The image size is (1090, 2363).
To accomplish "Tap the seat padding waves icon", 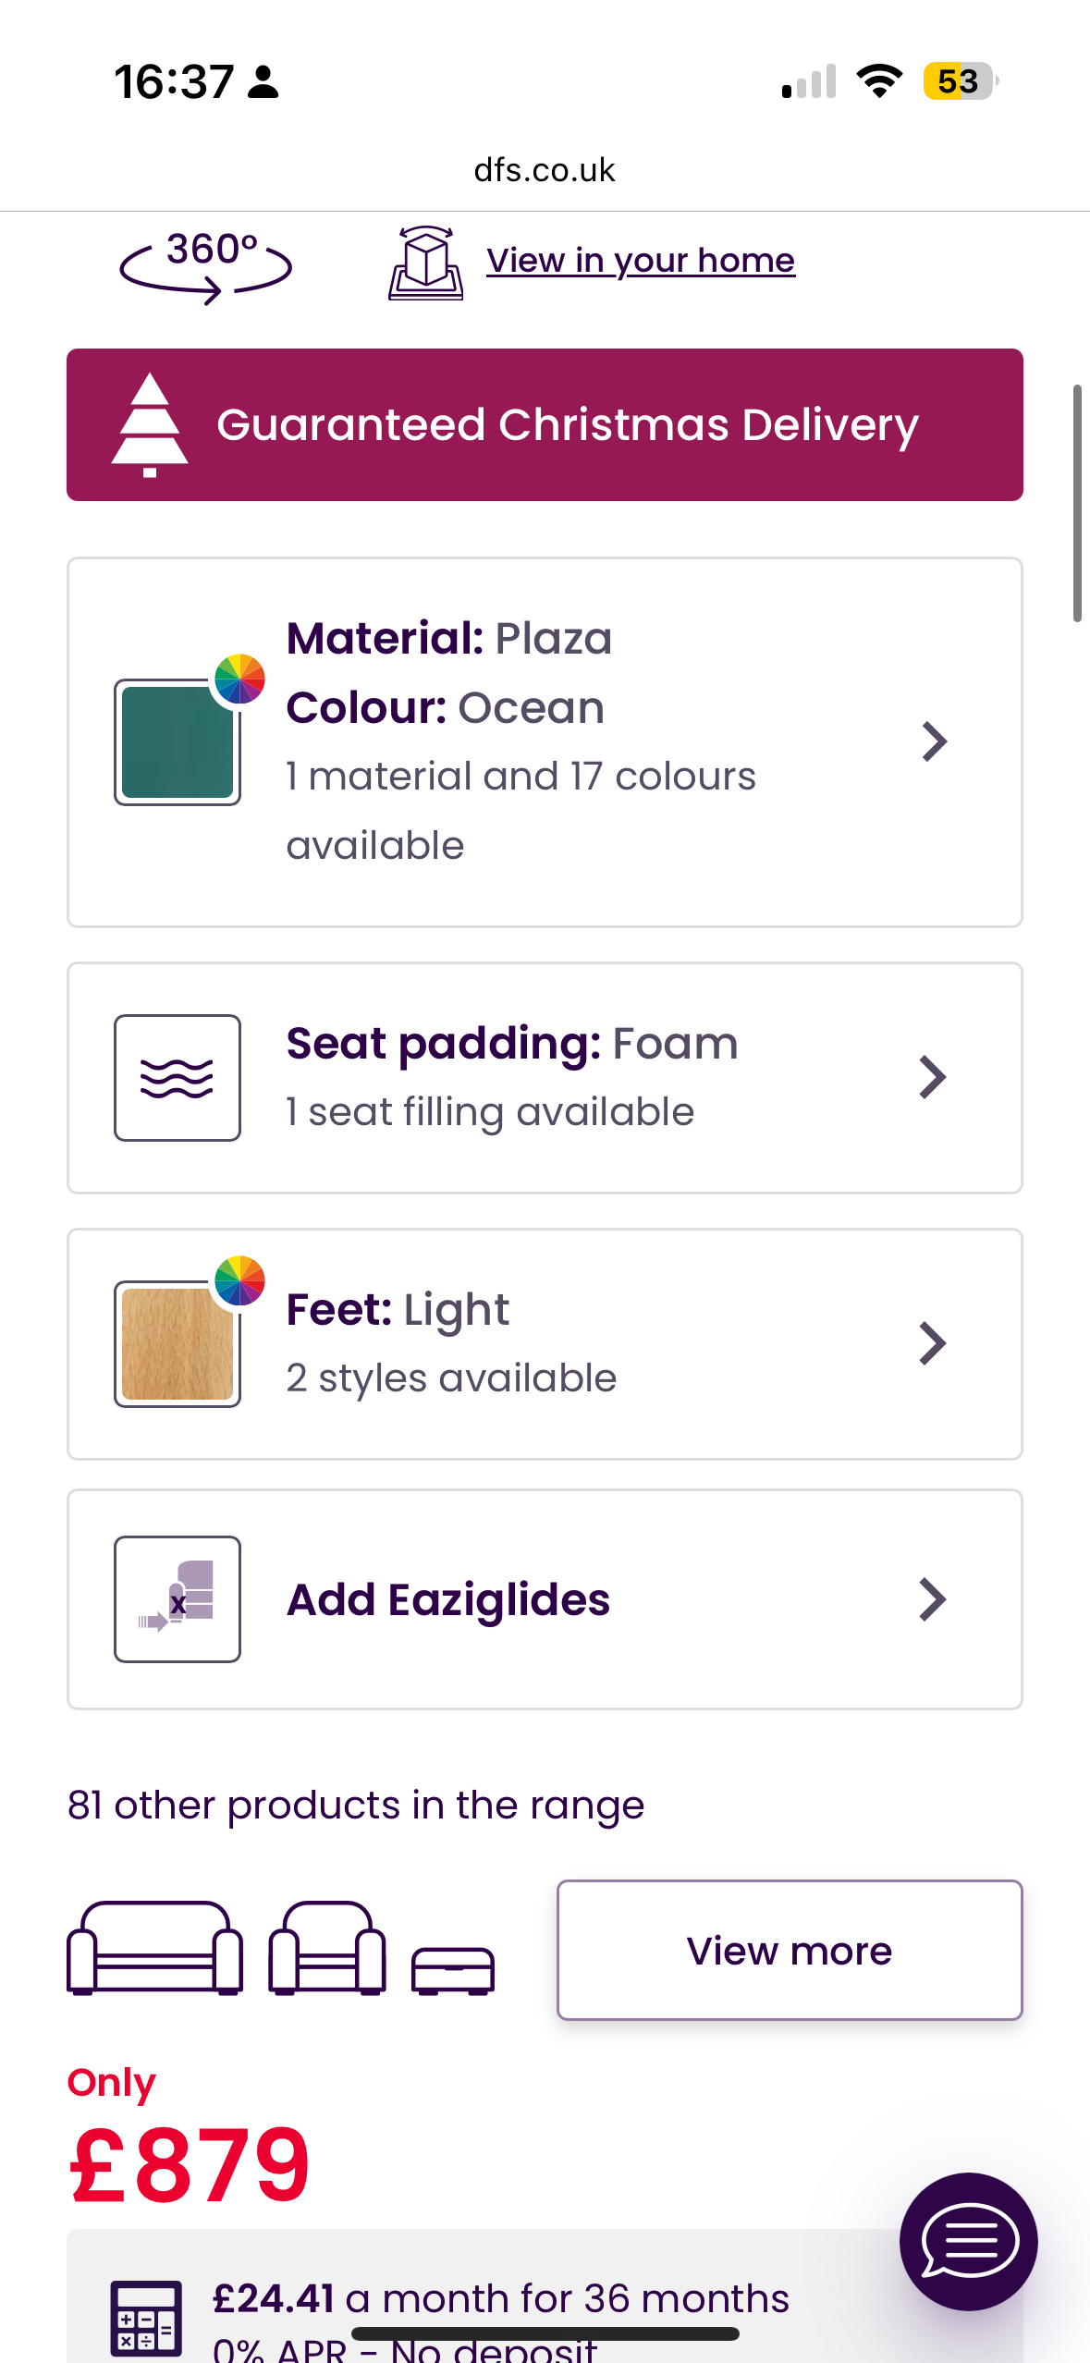I will (178, 1077).
